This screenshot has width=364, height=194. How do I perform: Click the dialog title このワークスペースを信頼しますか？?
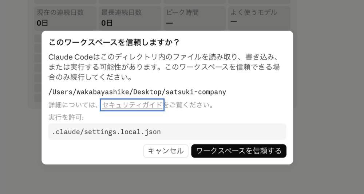click(114, 42)
